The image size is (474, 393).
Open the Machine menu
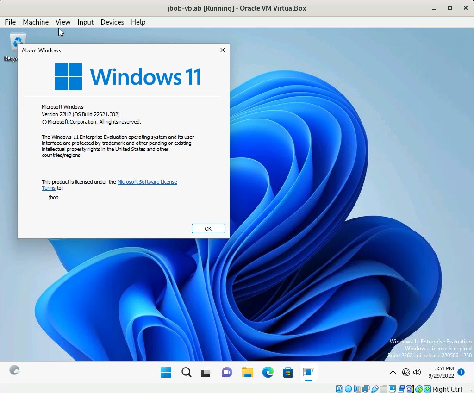36,22
